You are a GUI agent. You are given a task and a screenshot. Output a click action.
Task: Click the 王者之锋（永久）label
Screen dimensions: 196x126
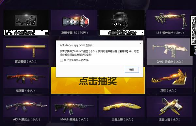[x=122, y=119]
